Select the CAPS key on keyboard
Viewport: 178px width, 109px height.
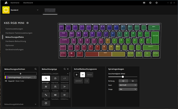(64, 41)
